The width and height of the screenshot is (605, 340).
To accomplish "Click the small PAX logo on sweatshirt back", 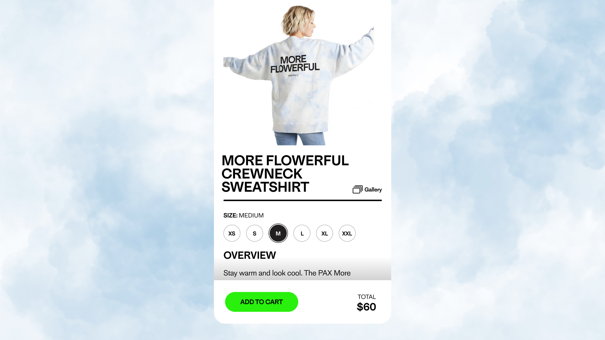I will coord(293,76).
